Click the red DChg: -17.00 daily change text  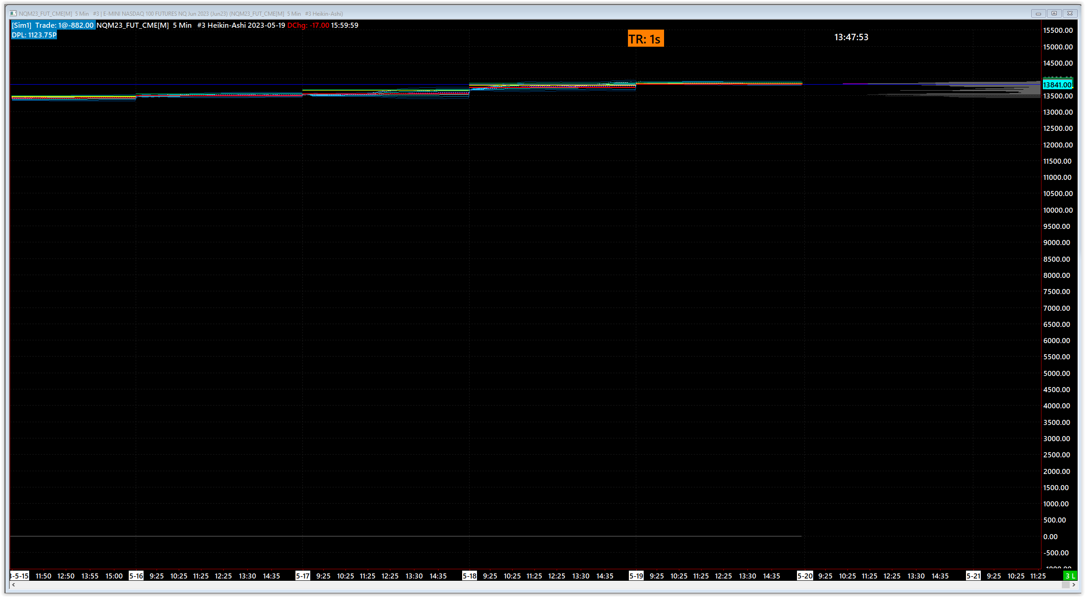coord(308,25)
